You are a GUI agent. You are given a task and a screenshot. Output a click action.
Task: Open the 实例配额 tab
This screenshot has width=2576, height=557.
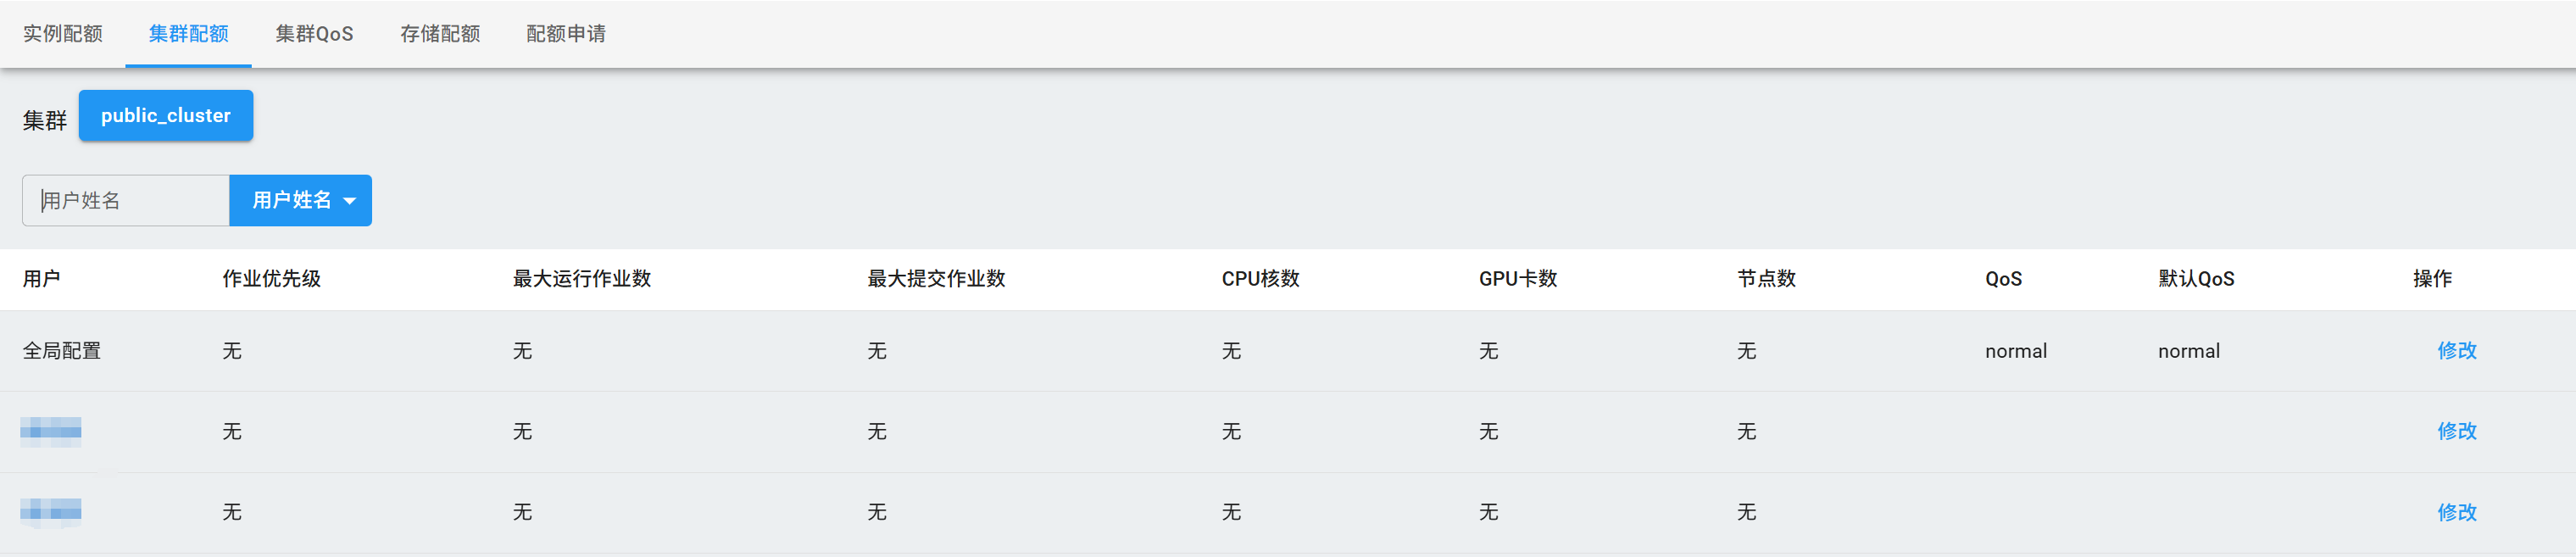pos(62,33)
